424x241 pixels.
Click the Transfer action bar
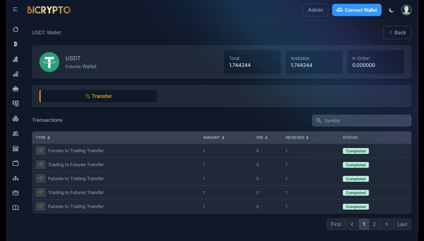click(x=98, y=96)
